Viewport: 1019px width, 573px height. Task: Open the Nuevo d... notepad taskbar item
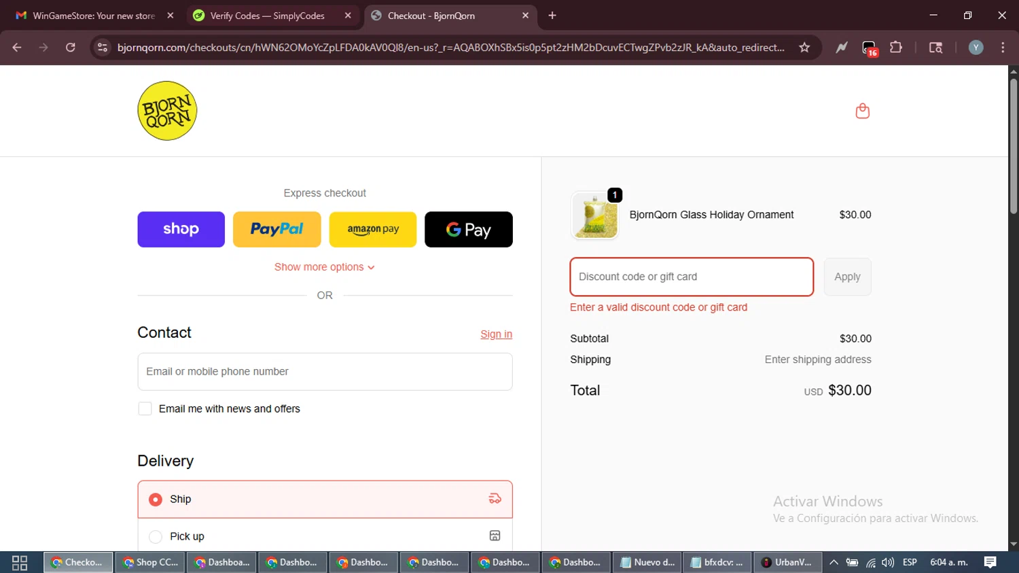point(647,562)
